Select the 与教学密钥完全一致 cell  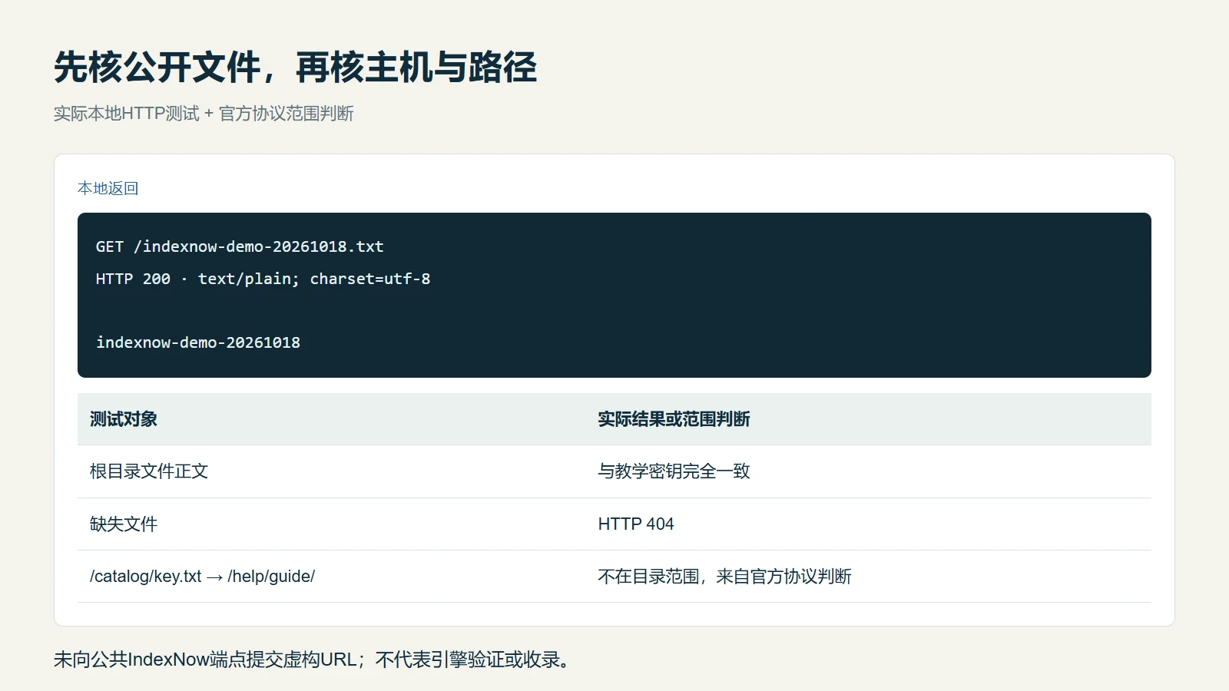869,471
